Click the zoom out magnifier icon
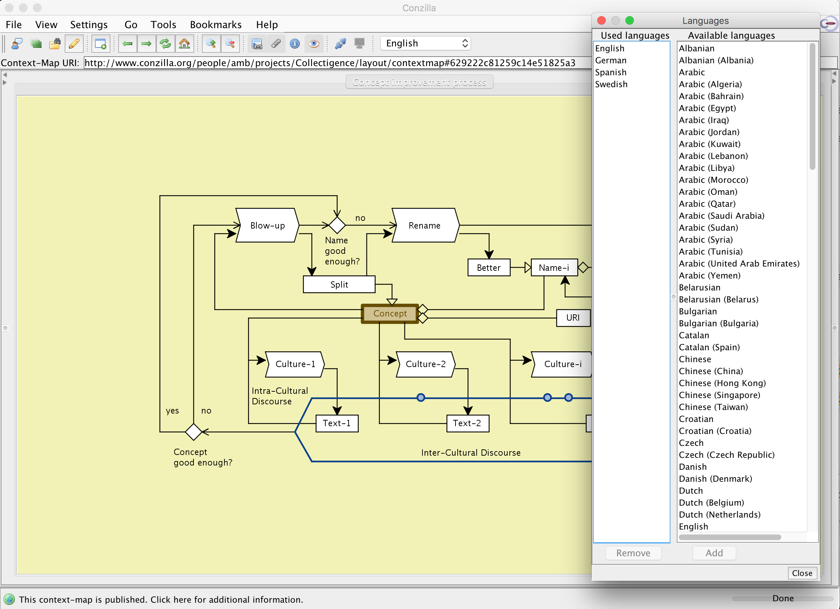Viewport: 840px width, 609px height. (230, 44)
